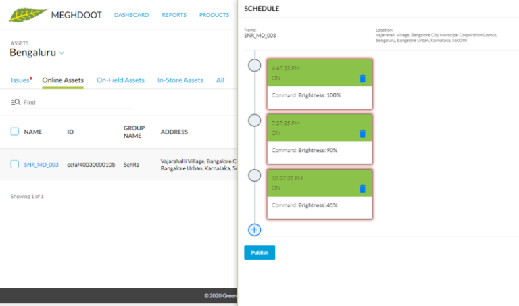
Task: Switch to the In-Store Assets tab
Action: click(x=180, y=80)
